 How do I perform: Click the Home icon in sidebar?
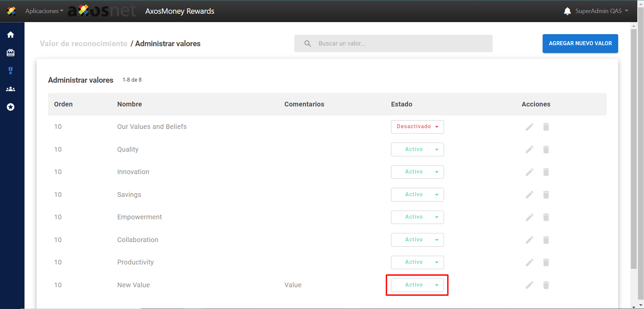click(x=11, y=35)
